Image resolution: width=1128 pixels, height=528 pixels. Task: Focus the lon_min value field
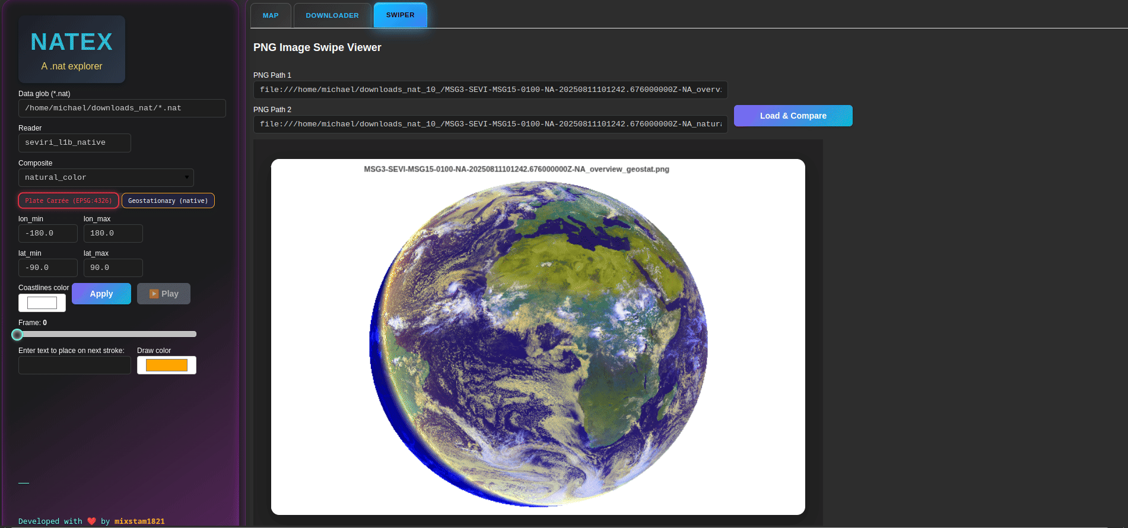(47, 233)
